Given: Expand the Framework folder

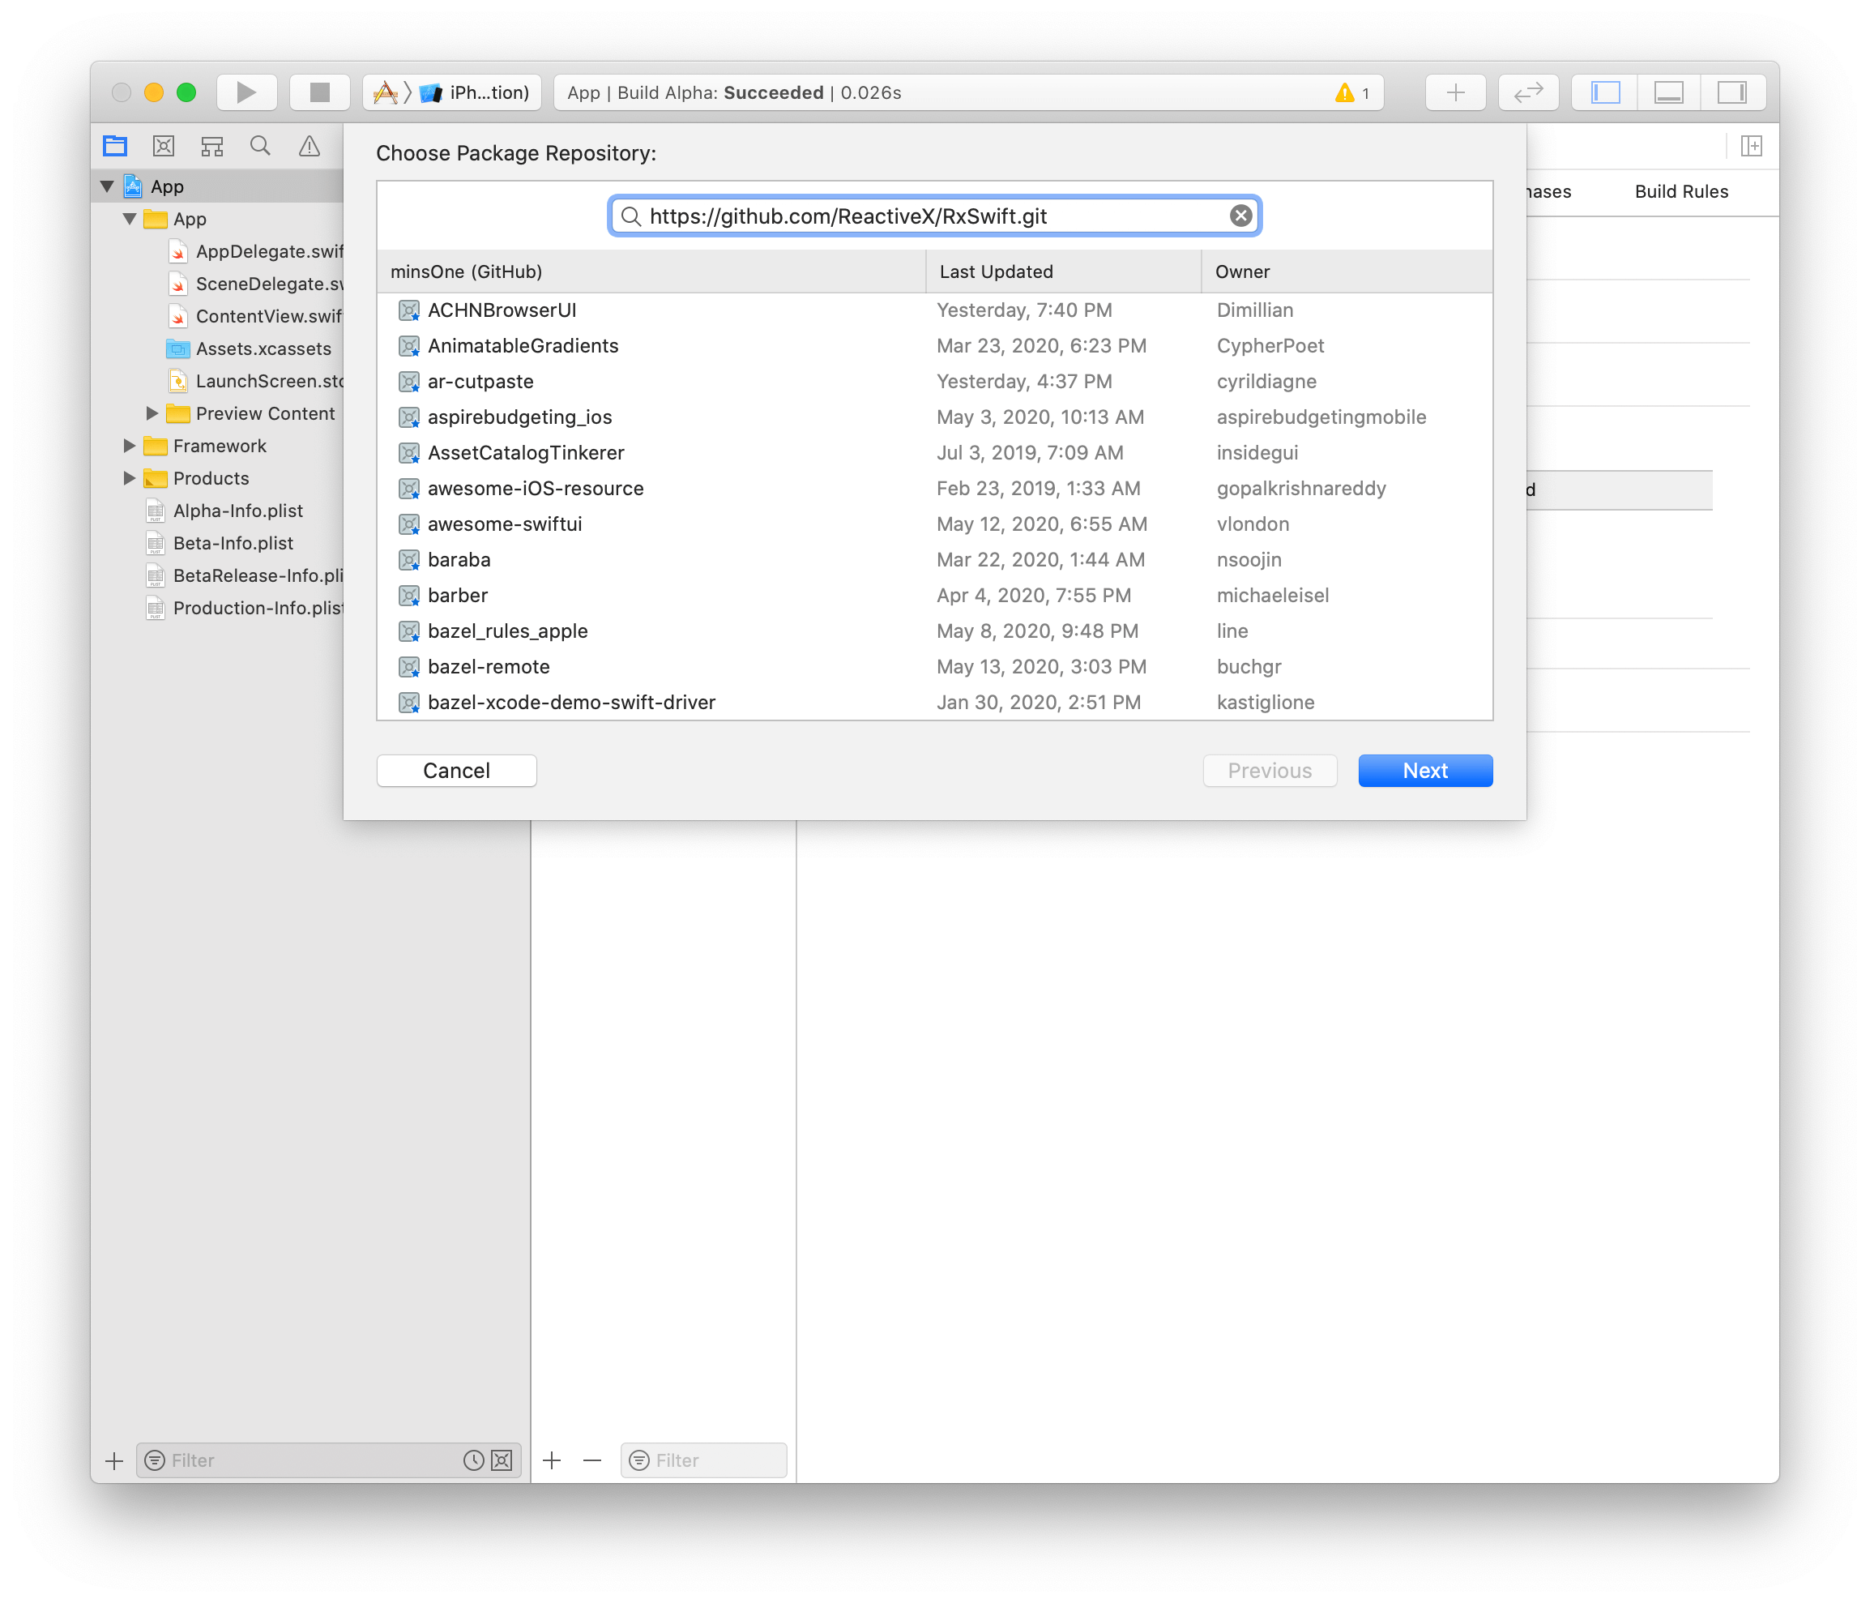Looking at the screenshot, I should coord(129,446).
